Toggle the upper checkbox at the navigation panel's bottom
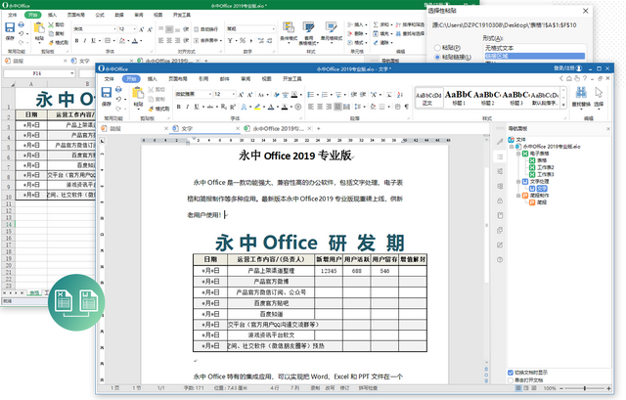The image size is (626, 400). [x=511, y=373]
